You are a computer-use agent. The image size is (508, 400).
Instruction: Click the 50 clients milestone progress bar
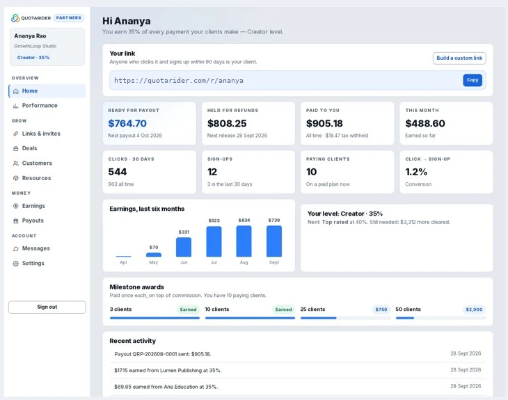[x=440, y=318]
